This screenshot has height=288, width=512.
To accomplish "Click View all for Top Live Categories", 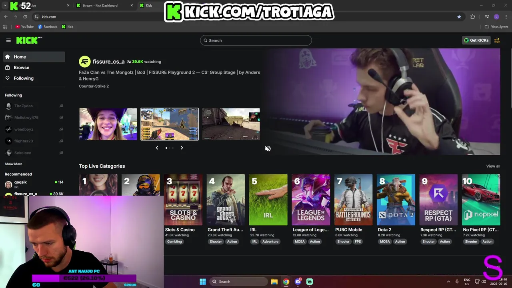I will [x=493, y=166].
